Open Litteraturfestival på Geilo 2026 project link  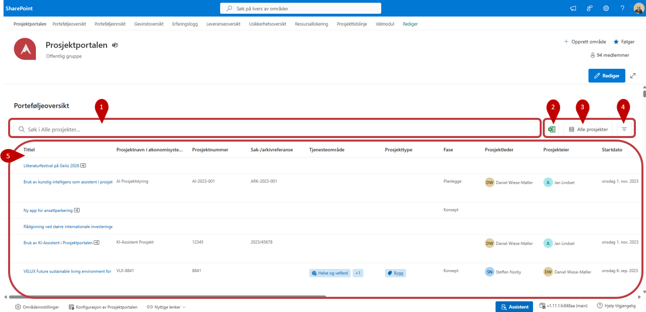(x=51, y=166)
